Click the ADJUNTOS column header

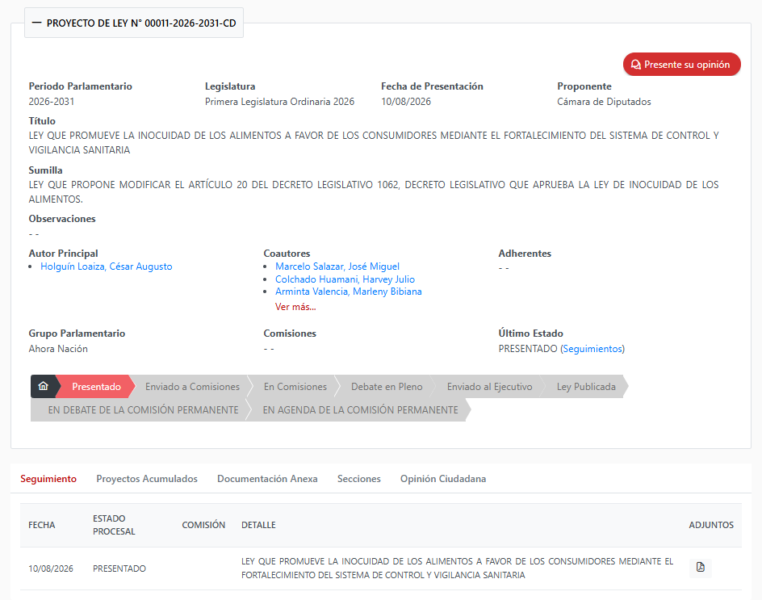coord(711,525)
